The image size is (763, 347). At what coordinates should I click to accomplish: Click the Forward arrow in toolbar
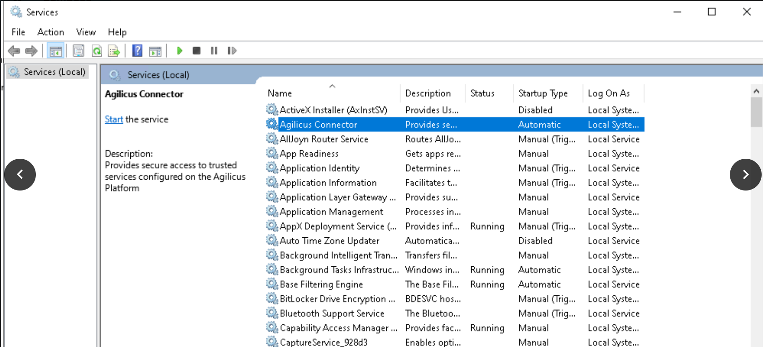[x=31, y=51]
